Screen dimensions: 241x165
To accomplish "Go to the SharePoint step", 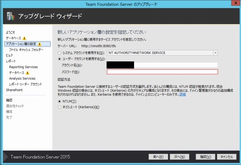I will pyautogui.click(x=14, y=90).
